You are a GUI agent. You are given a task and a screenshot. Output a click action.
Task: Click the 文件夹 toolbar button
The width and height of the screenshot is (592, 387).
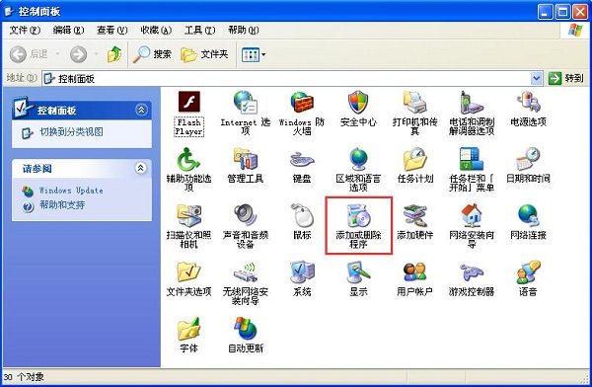[x=204, y=55]
